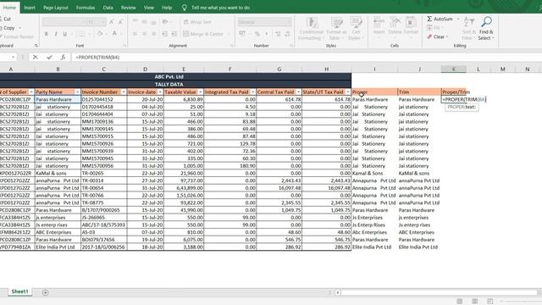Open the Taxable Value filter dropdown

(201, 92)
